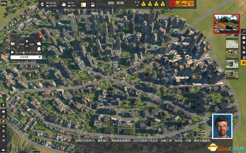Select the bus route map thumbnail

(232, 44)
